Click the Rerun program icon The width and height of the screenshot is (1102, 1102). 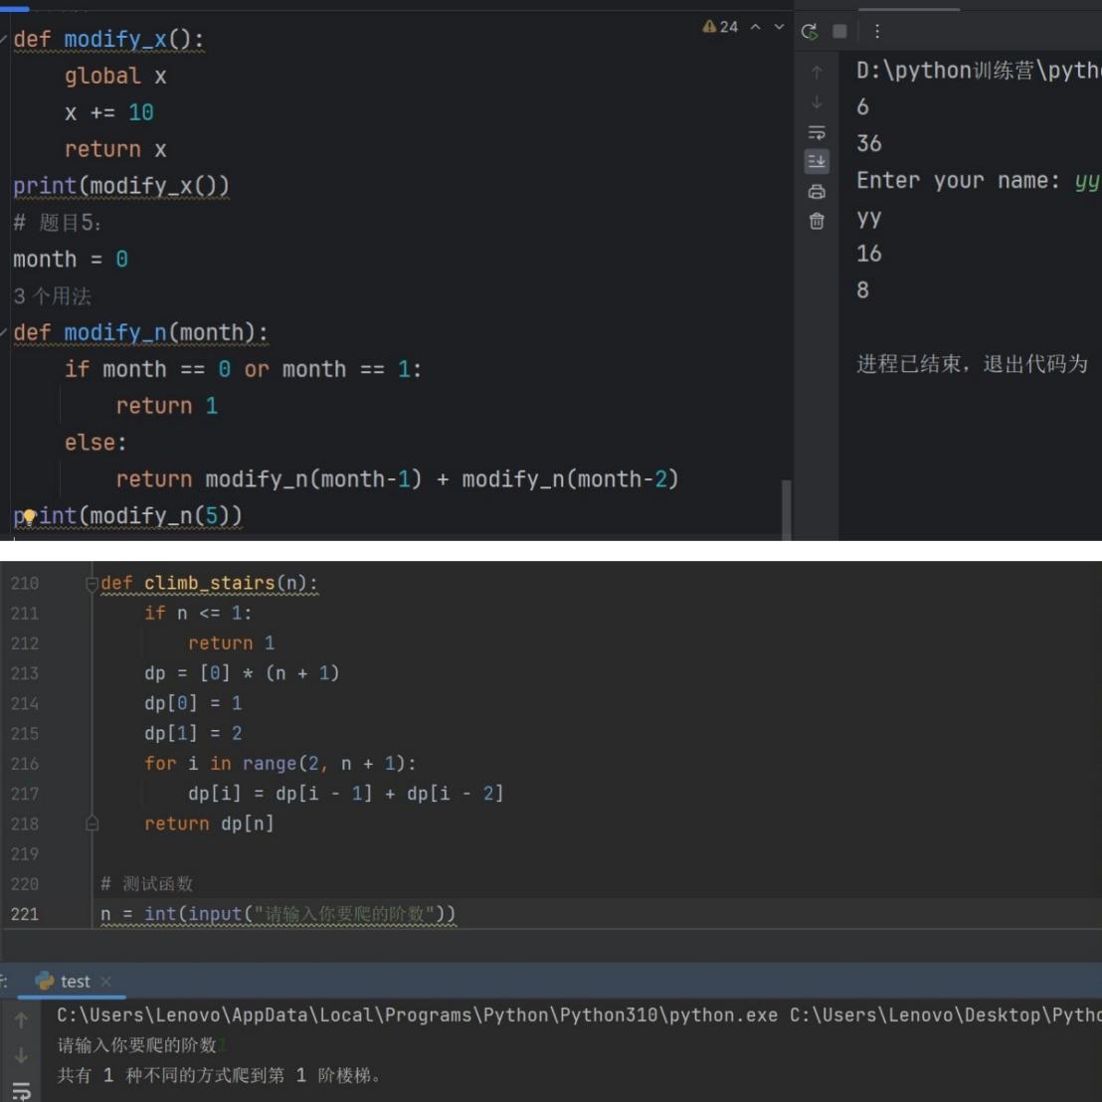810,31
